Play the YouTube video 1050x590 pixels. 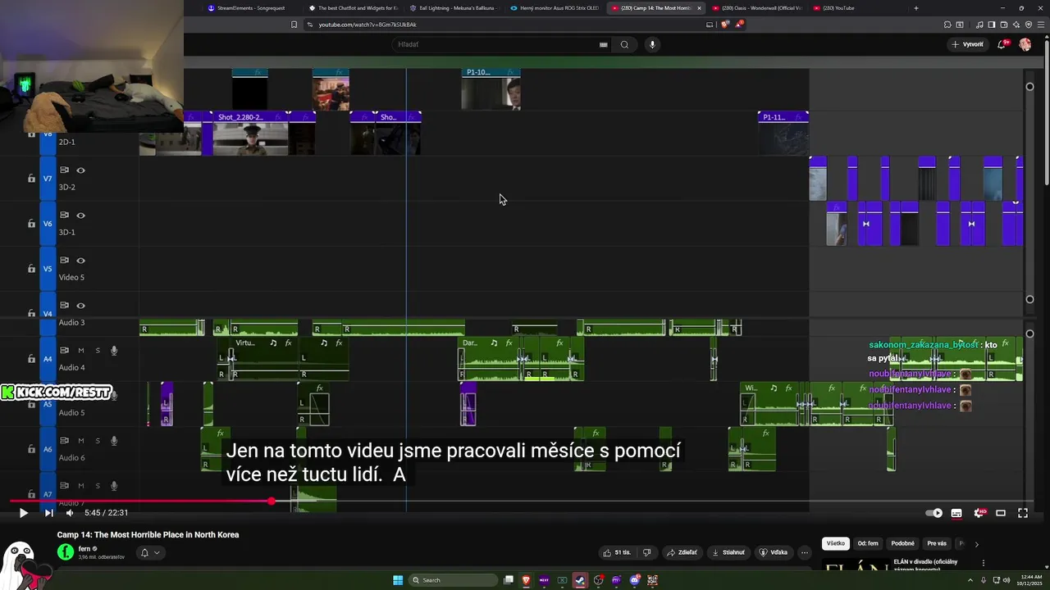coord(23,513)
